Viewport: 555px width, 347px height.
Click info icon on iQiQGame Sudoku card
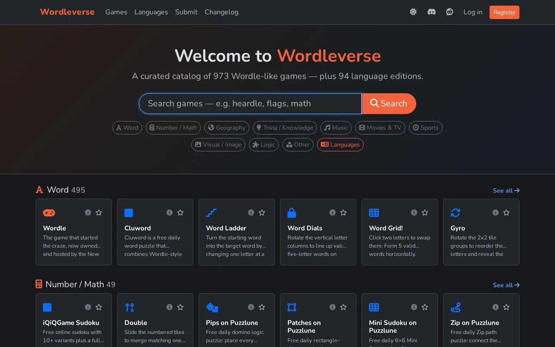(88, 307)
